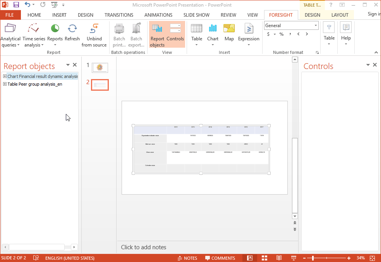The width and height of the screenshot is (381, 262).
Task: Expand Table Peer group analysis_en node
Action: tap(5, 84)
